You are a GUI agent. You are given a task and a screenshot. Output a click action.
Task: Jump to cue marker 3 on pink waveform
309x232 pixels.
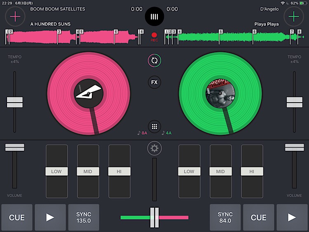pos(59,32)
